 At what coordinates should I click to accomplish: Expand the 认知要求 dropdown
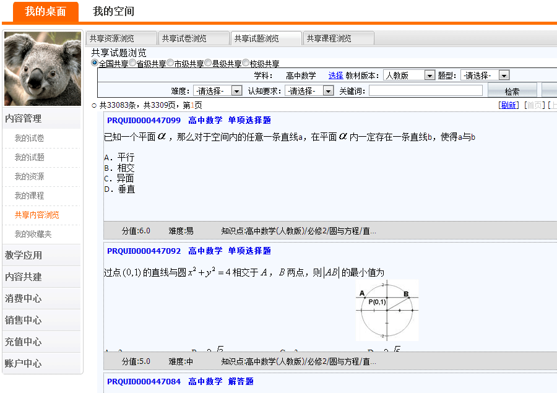pyautogui.click(x=309, y=91)
